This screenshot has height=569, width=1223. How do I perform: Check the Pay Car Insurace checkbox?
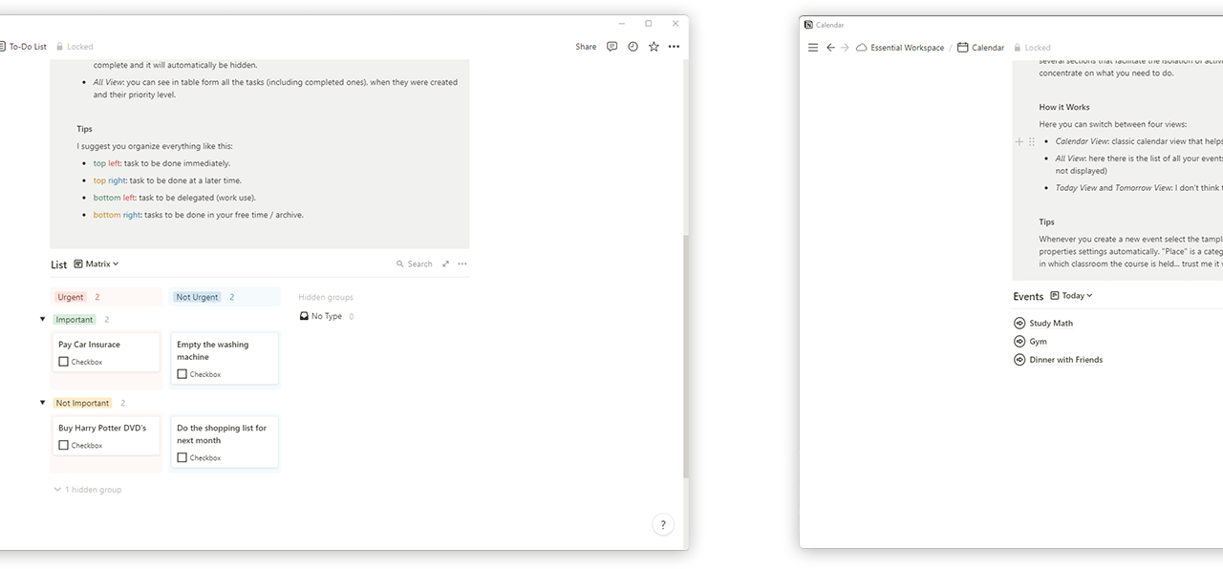64,362
